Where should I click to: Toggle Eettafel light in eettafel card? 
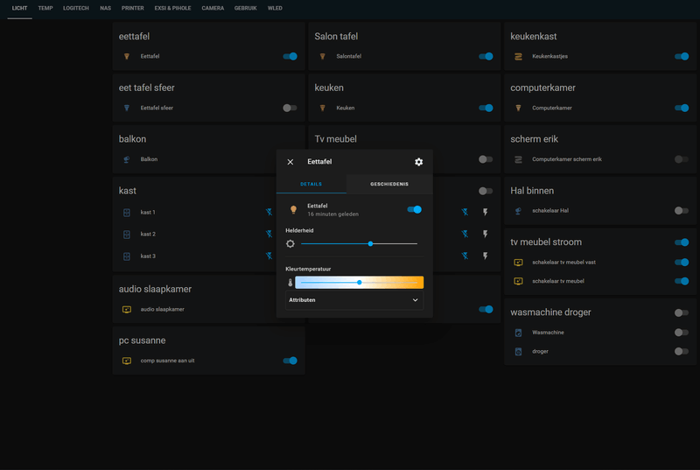290,56
